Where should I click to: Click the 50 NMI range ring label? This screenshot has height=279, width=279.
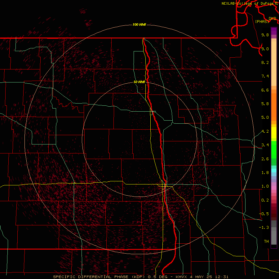139,82
